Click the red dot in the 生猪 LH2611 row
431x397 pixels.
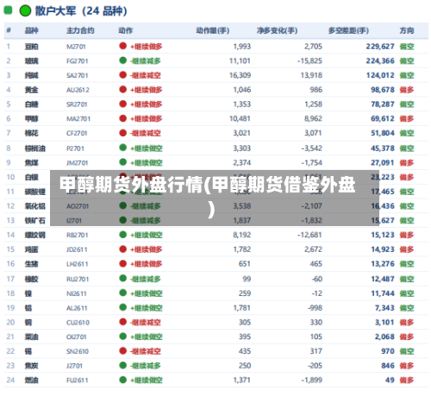pos(123,263)
